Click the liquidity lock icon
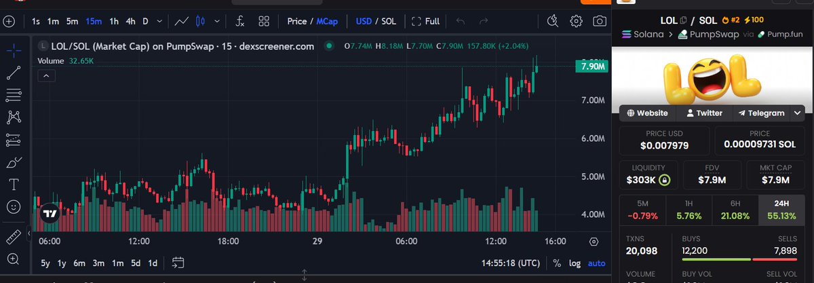814x283 pixels. (665, 180)
